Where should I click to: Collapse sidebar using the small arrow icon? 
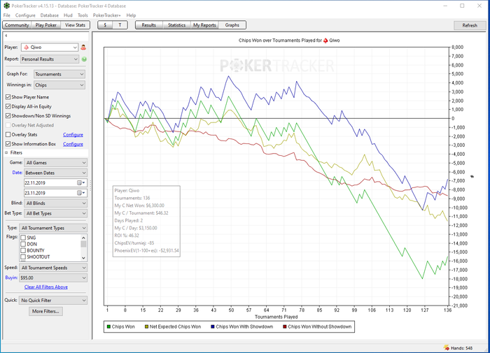[x=6, y=35]
